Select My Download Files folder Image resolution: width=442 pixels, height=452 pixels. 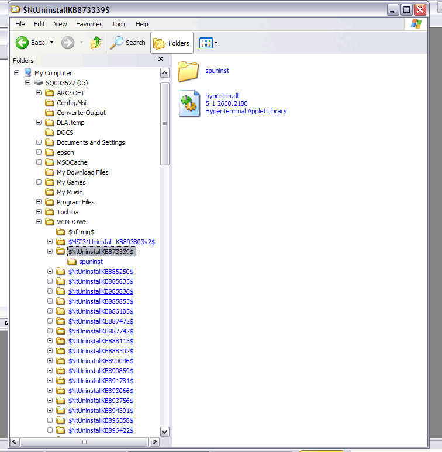coord(77,172)
